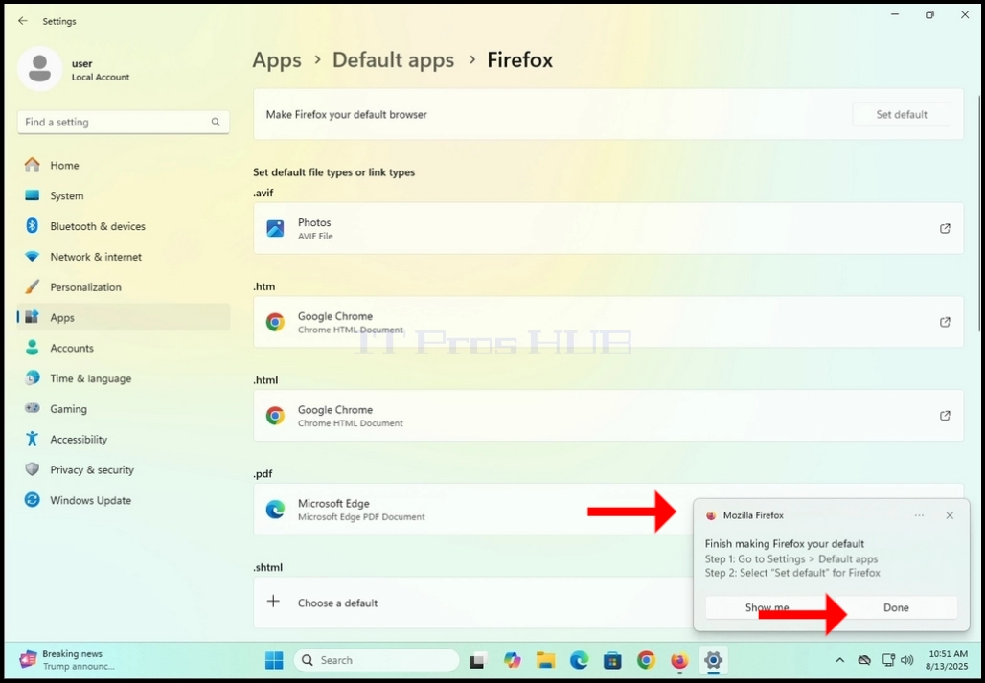Click Show me in the Firefox notification
The image size is (985, 683).
point(767,607)
